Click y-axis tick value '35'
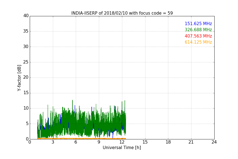This screenshot has width=238, height=159. point(26,31)
